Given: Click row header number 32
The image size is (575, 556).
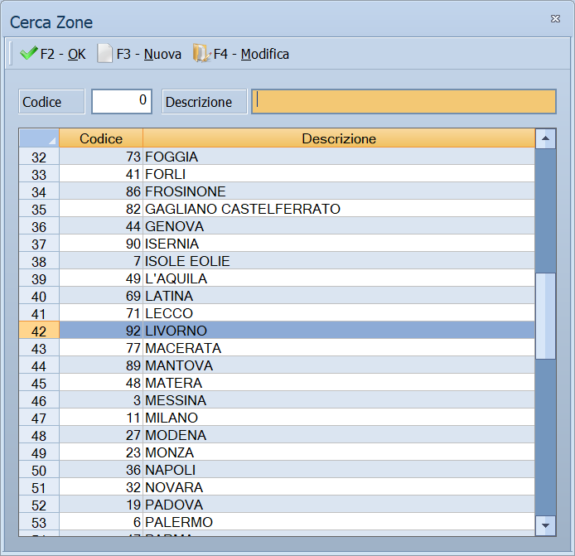Looking at the screenshot, I should click(x=39, y=157).
